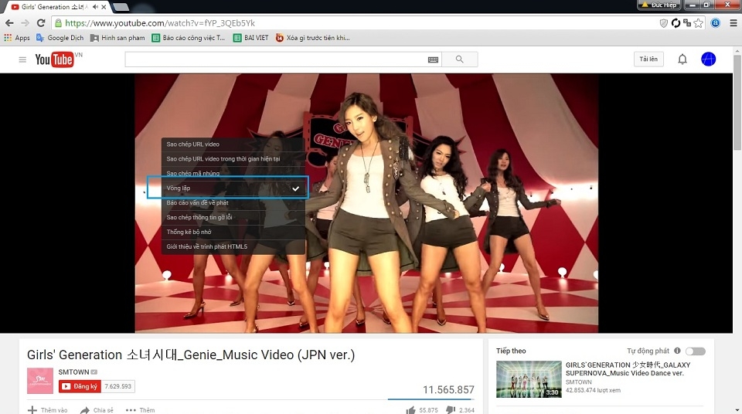The height and width of the screenshot is (414, 742).
Task: Open the on-screen keyboard in search box
Action: click(x=433, y=59)
